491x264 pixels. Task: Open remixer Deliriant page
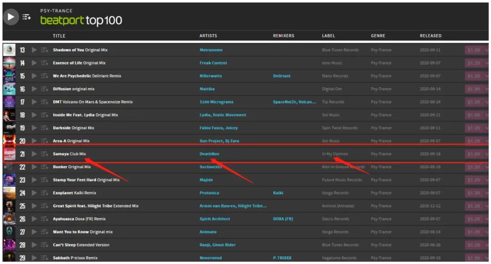282,76
